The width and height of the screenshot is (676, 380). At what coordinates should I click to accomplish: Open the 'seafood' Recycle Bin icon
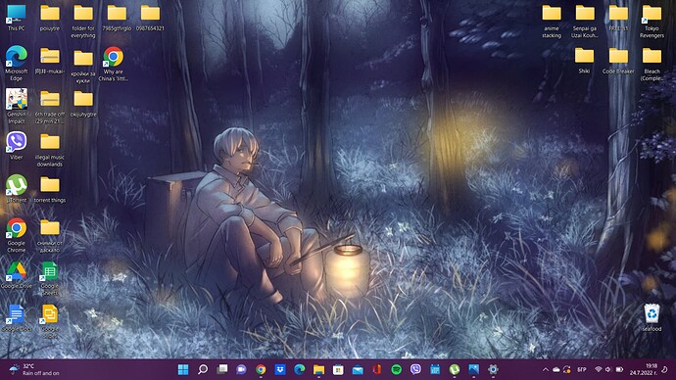tap(652, 317)
